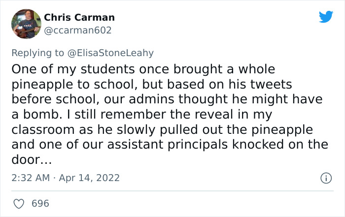Click the divider line above the likes
The height and width of the screenshot is (217, 345).
172,190
